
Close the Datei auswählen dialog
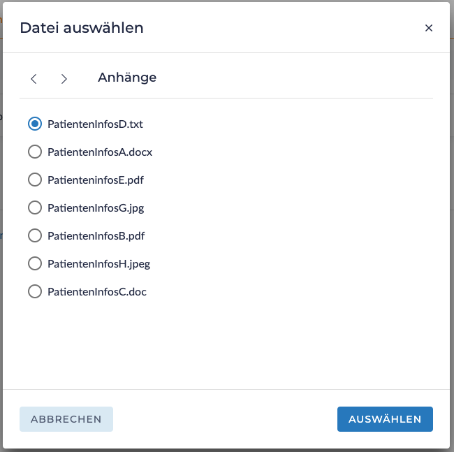(x=429, y=28)
